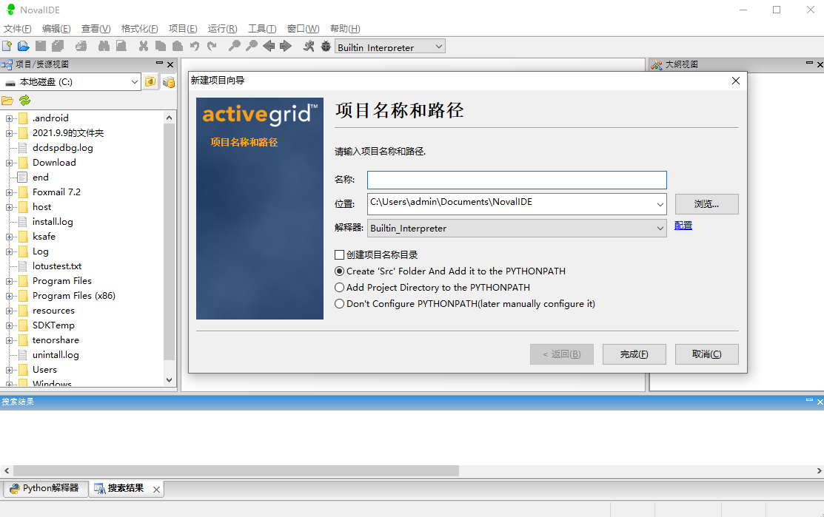Click the project/resource view panel title icon
Image resolution: width=824 pixels, height=517 pixels.
click(x=7, y=64)
